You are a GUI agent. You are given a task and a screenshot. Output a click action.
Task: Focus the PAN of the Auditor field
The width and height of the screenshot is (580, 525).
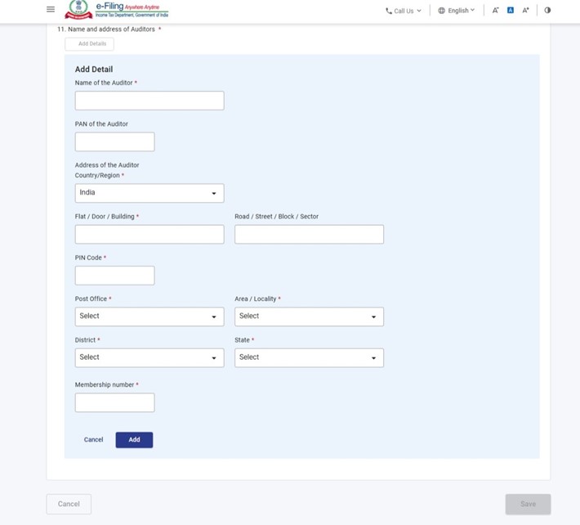click(114, 141)
